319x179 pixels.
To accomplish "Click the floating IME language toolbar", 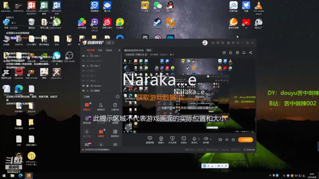I will [215, 166].
